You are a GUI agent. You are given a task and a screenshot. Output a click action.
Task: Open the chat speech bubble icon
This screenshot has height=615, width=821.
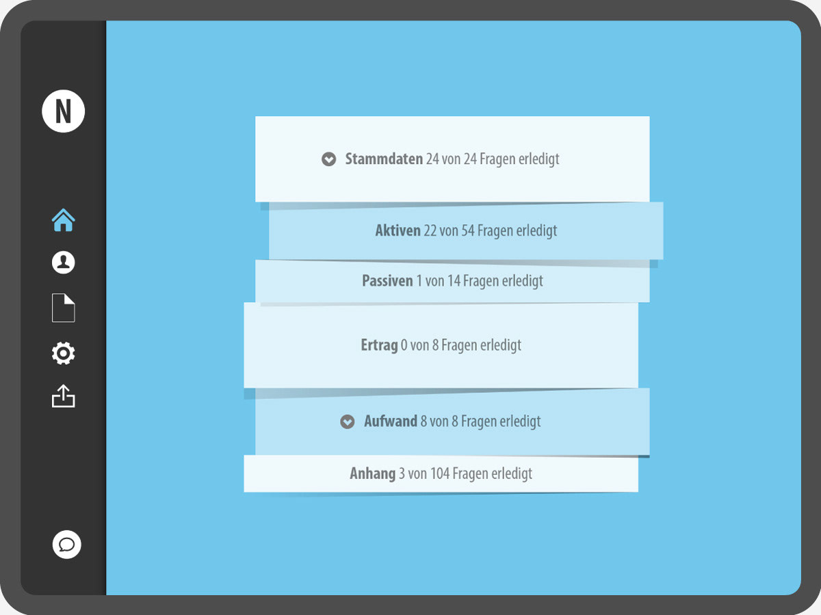click(x=66, y=545)
